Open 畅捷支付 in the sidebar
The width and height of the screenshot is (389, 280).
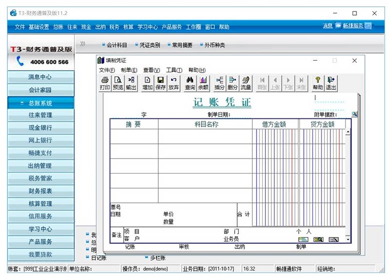point(41,153)
